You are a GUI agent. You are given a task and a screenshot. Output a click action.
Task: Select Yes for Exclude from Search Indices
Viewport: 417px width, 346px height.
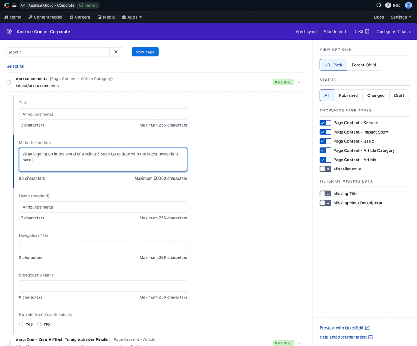[21, 324]
